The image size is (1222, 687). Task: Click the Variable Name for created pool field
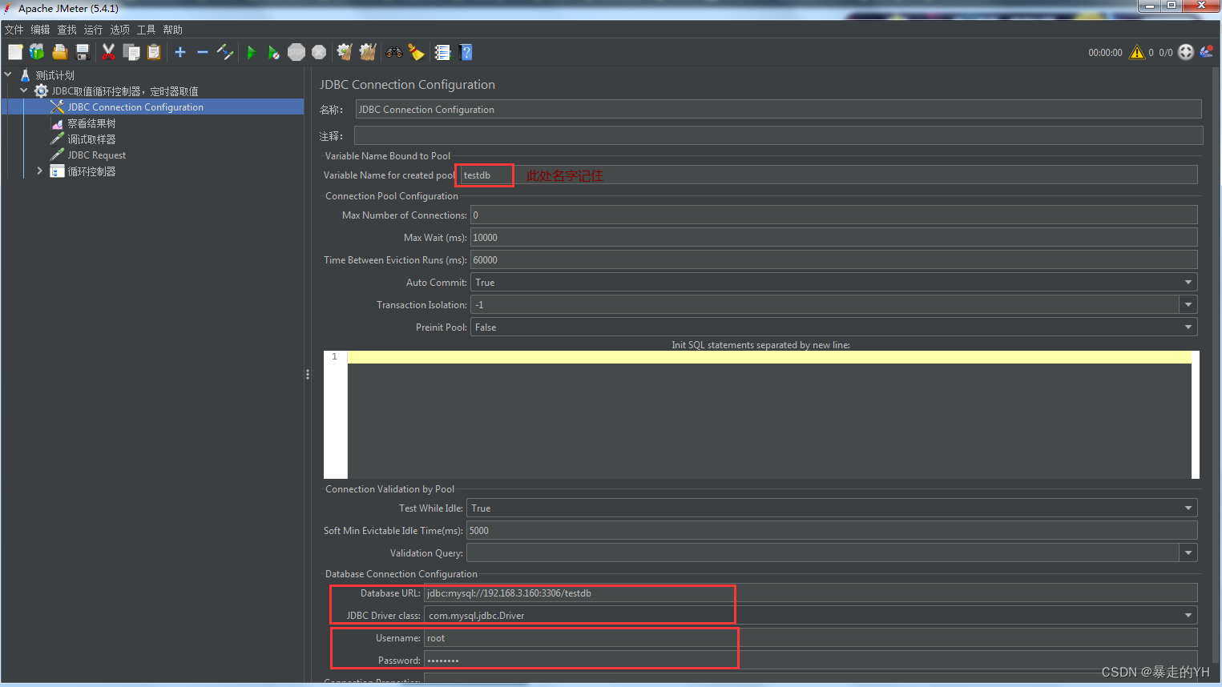[x=484, y=175]
